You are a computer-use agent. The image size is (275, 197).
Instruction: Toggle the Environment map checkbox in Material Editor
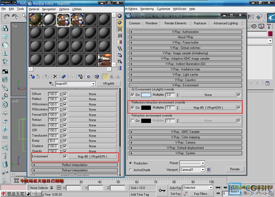pos(65,156)
